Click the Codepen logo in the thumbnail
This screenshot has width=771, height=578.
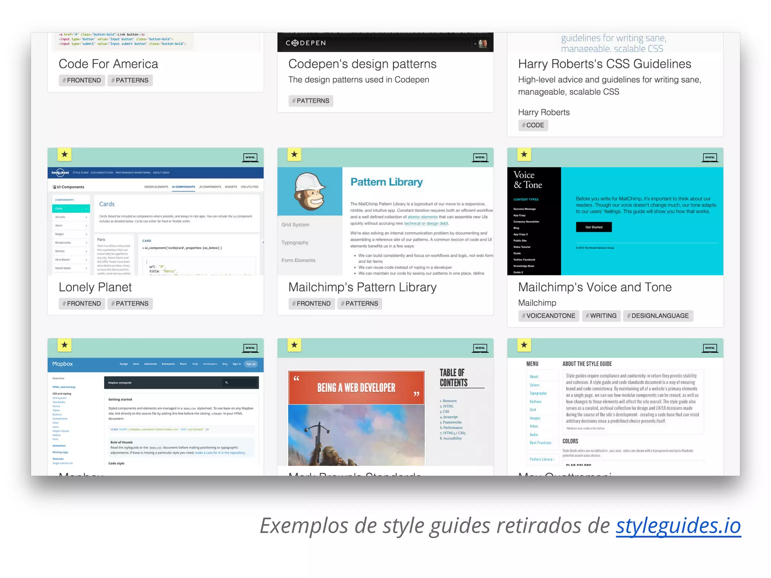coord(306,43)
